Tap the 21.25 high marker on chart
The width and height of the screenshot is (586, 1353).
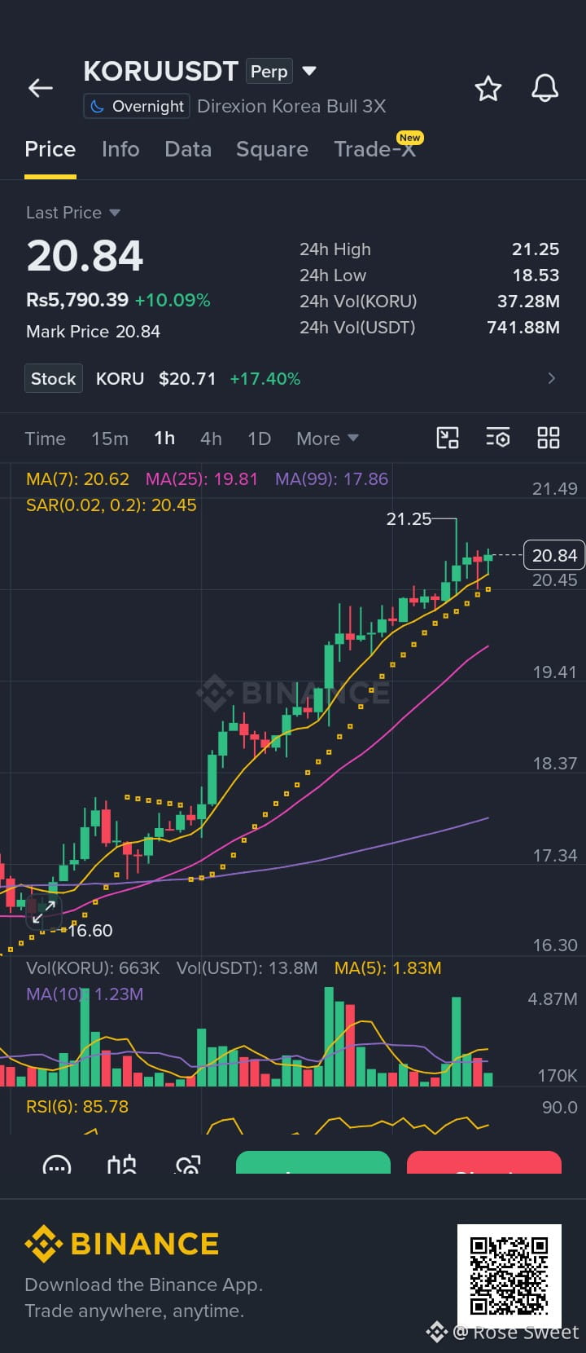409,518
